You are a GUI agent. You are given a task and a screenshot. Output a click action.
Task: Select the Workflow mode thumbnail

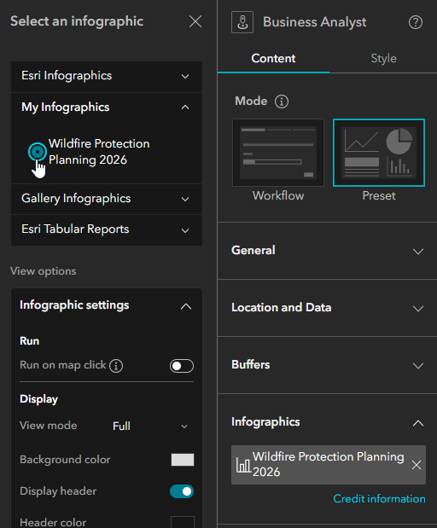pyautogui.click(x=278, y=153)
